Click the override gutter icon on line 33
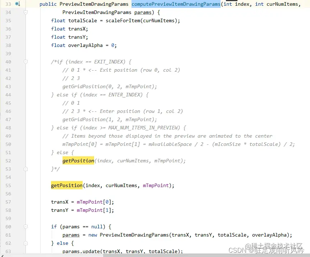 tap(18, 4)
